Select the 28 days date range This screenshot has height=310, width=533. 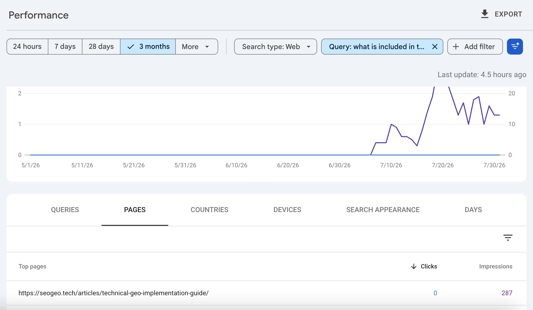coord(101,47)
